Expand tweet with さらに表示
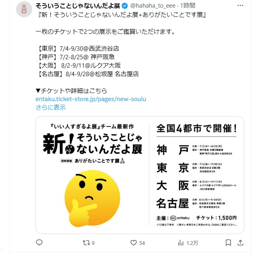258x257 pixels. (x=51, y=108)
